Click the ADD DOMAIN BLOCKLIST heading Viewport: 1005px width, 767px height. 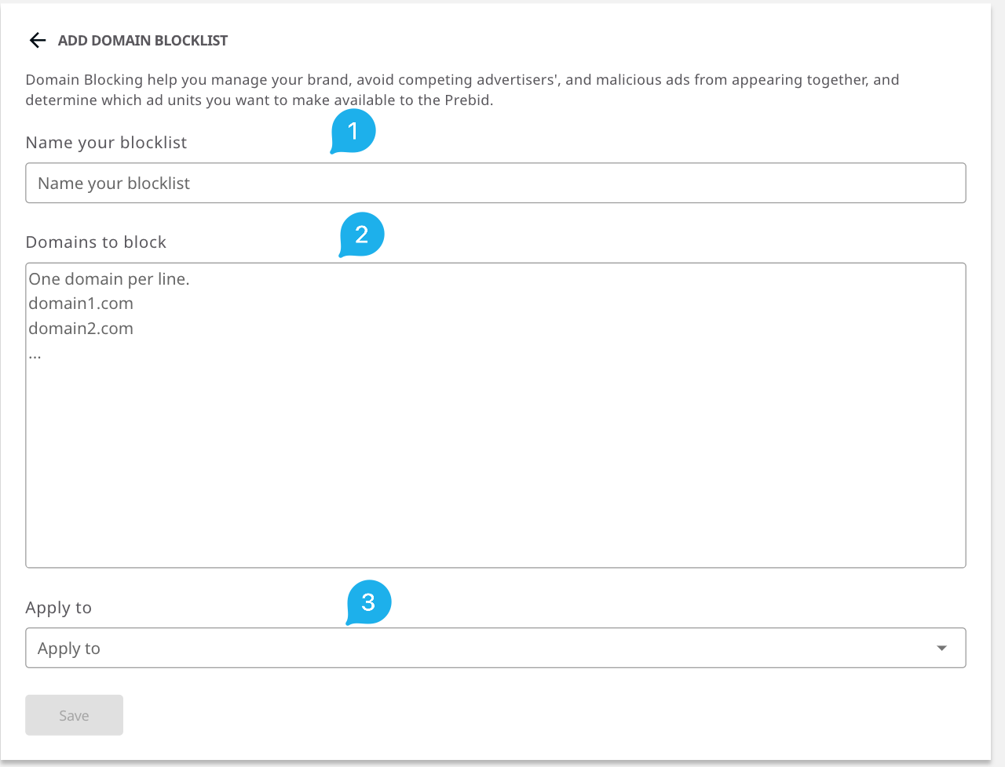click(x=142, y=40)
